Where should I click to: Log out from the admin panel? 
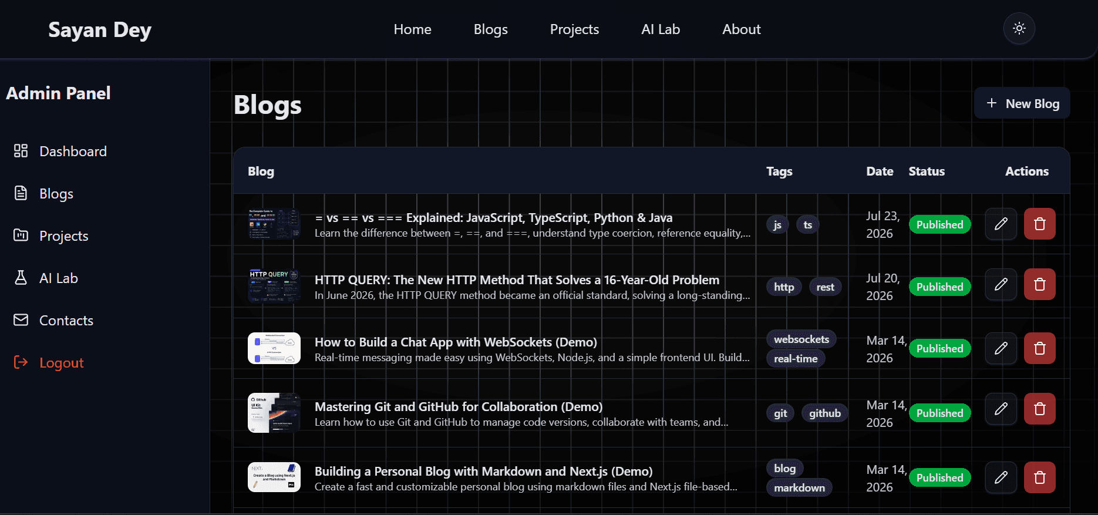(49, 363)
